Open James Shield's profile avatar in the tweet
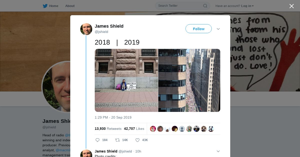The image size is (300, 157). 86,29
